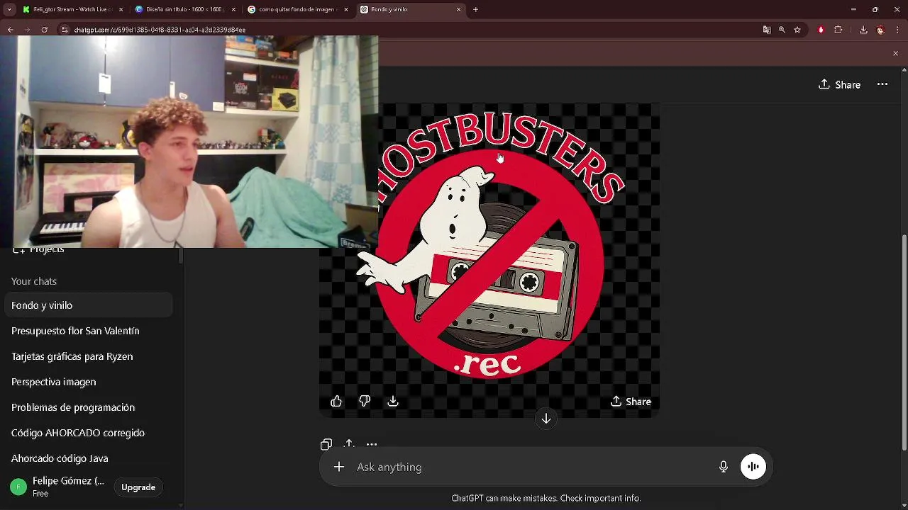
Task: Click the share arrow icon below response
Action: click(x=349, y=444)
